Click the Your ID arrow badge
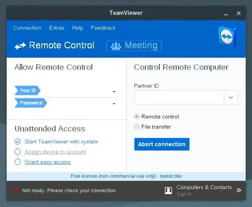The image size is (252, 207). click(x=28, y=90)
